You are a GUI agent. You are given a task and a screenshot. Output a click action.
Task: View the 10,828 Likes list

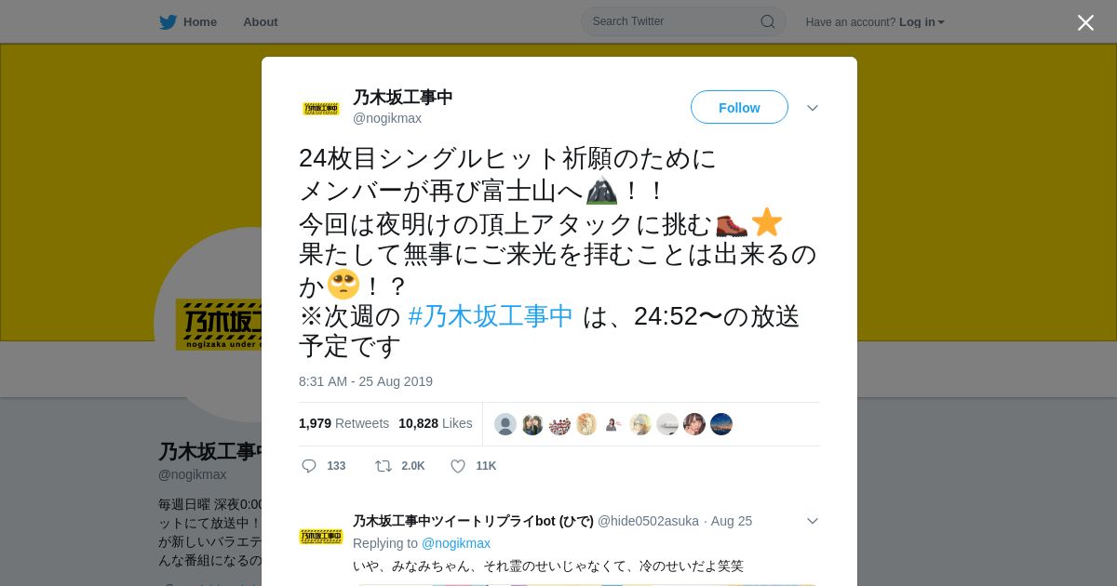[x=436, y=423]
